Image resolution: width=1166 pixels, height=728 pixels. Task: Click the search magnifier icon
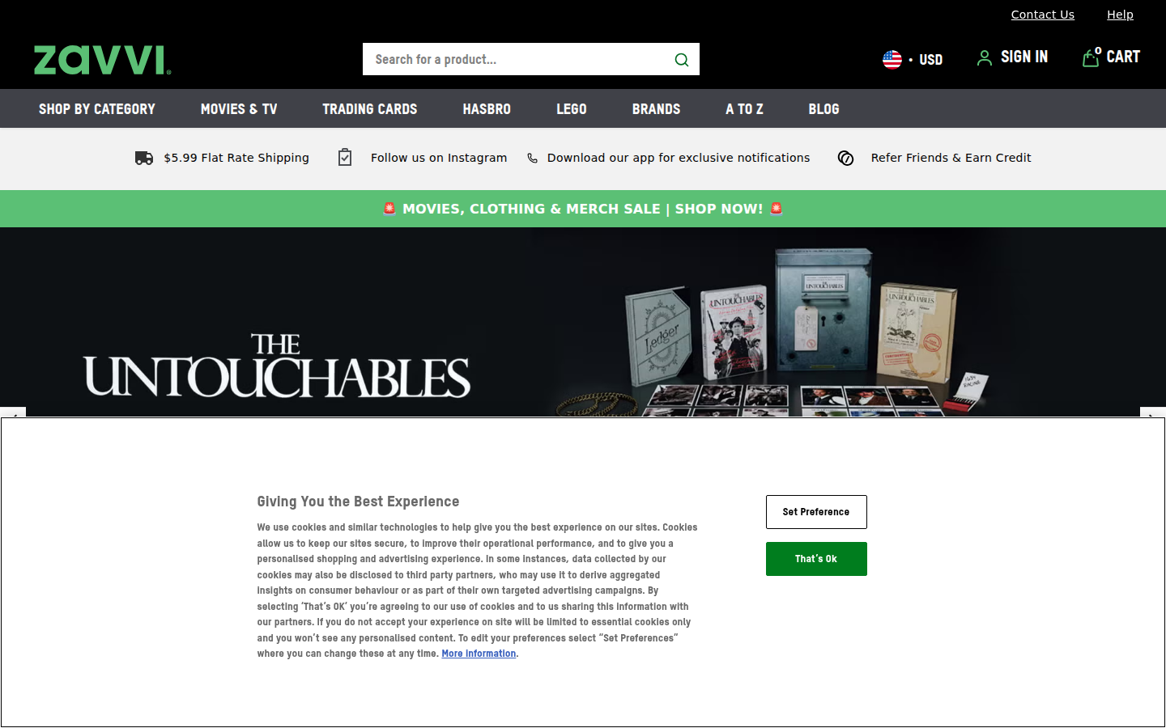pos(681,59)
